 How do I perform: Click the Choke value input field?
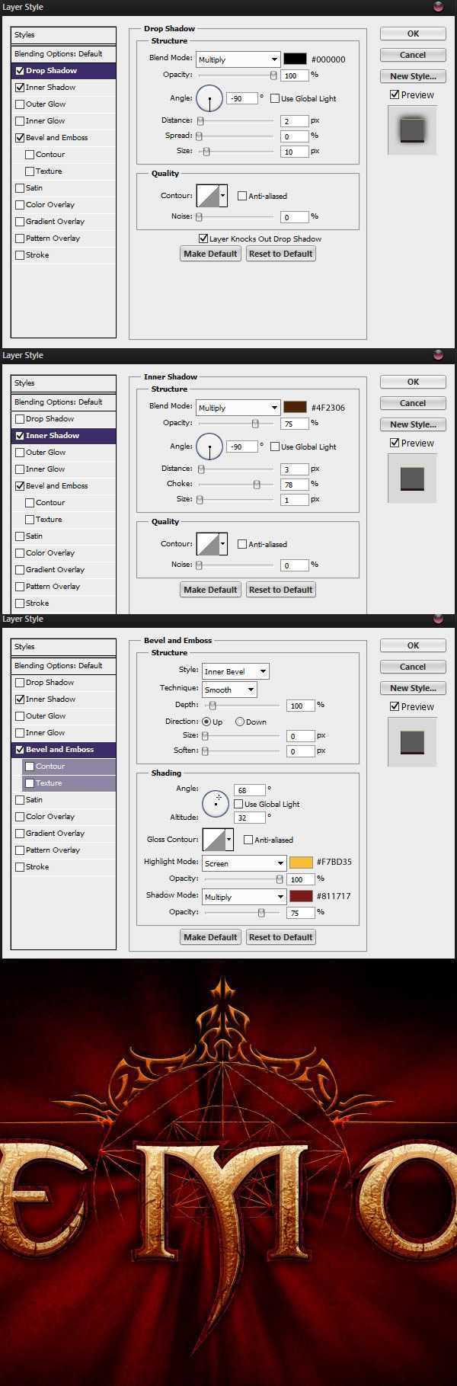tap(293, 484)
